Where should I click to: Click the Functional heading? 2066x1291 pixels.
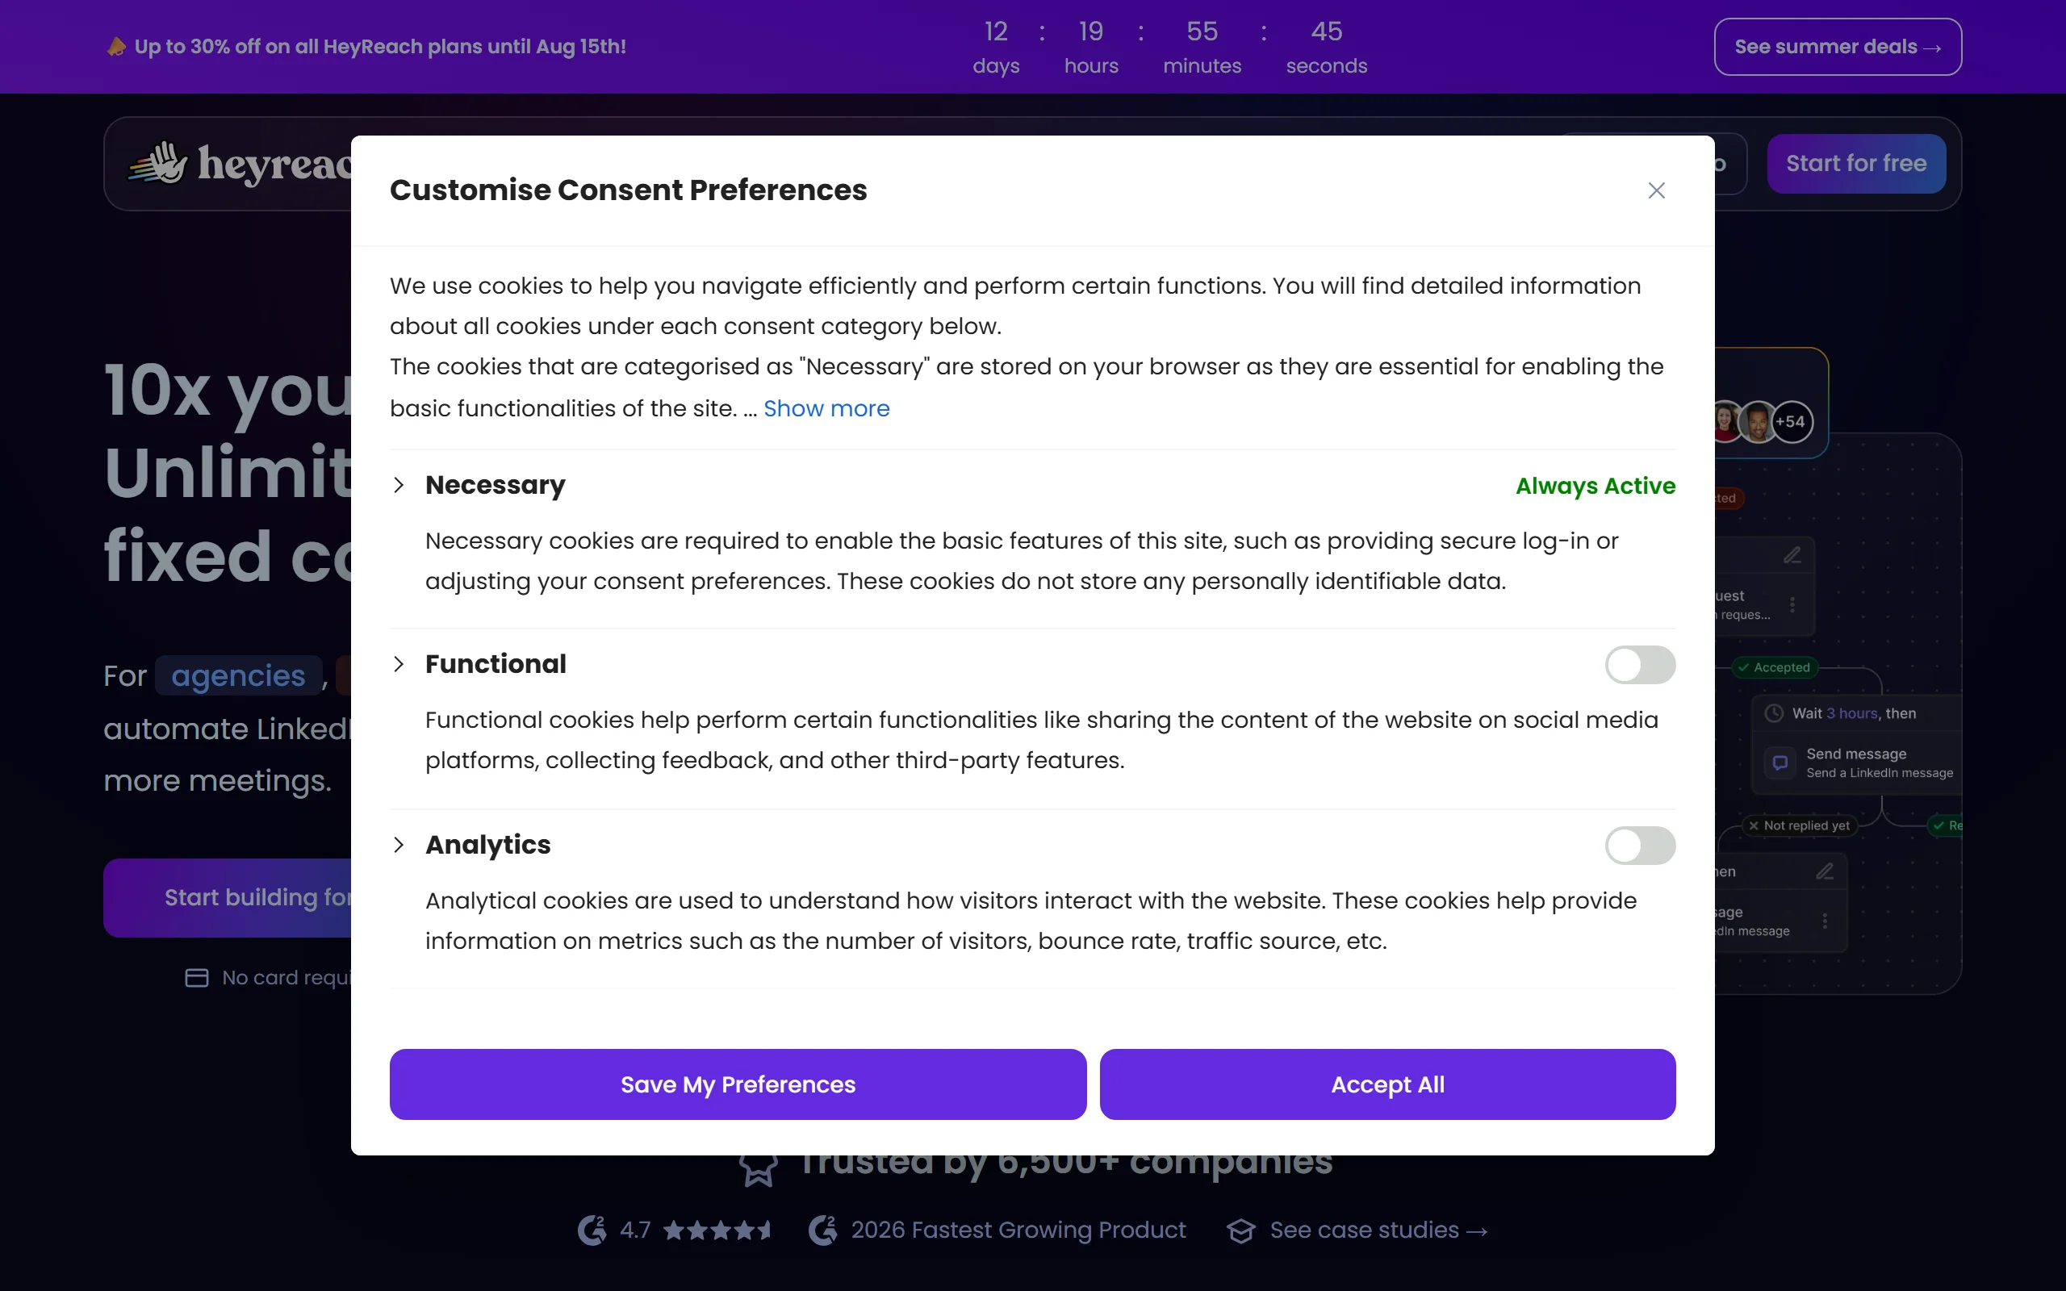[496, 663]
